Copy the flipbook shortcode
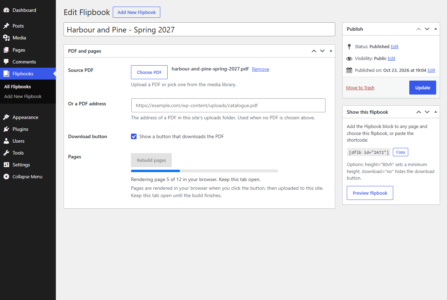 (x=401, y=152)
